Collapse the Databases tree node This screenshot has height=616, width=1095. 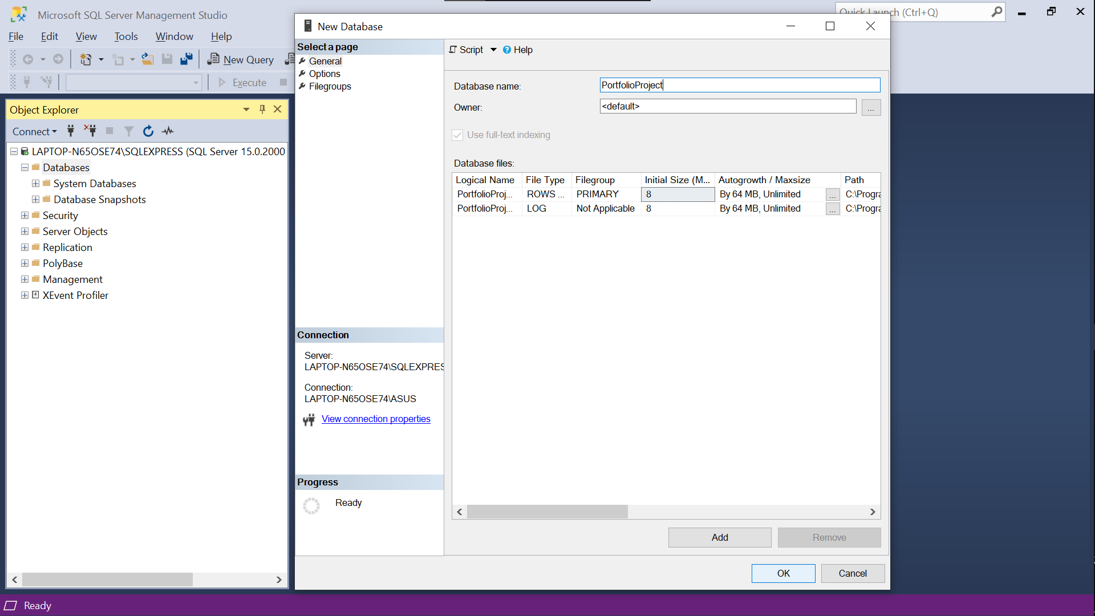pos(25,168)
